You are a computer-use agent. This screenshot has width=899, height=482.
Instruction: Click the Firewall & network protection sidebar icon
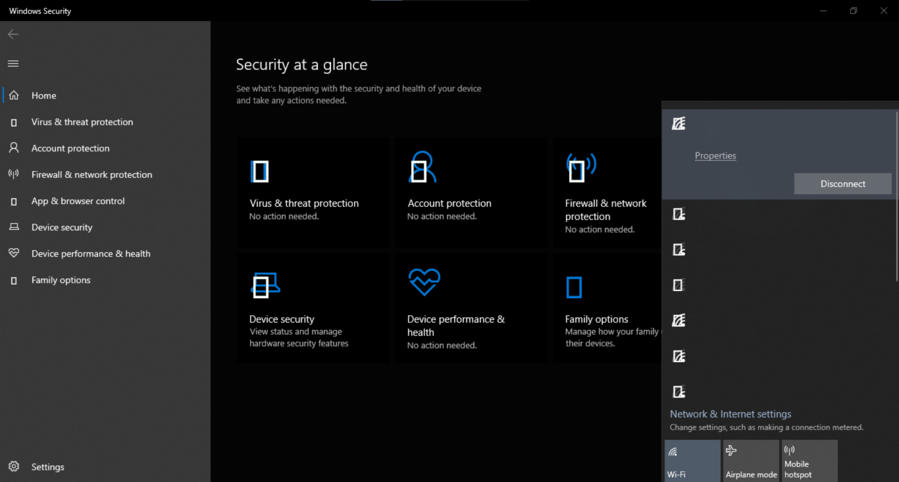click(x=14, y=174)
